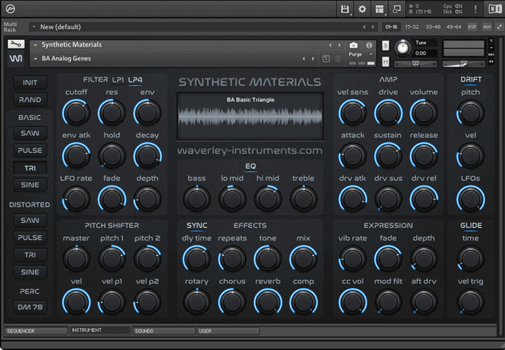This screenshot has height=350, width=505.
Task: Click the camera snapshot icon
Action: pyautogui.click(x=353, y=45)
